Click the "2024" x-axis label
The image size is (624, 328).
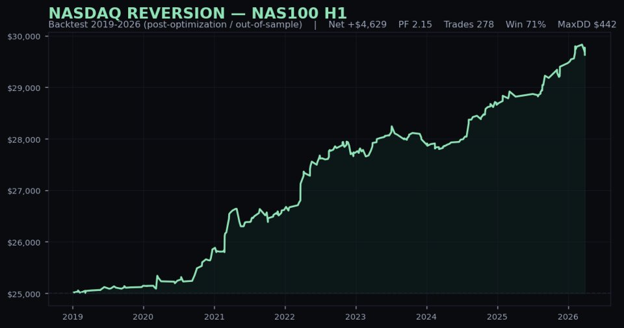point(426,317)
